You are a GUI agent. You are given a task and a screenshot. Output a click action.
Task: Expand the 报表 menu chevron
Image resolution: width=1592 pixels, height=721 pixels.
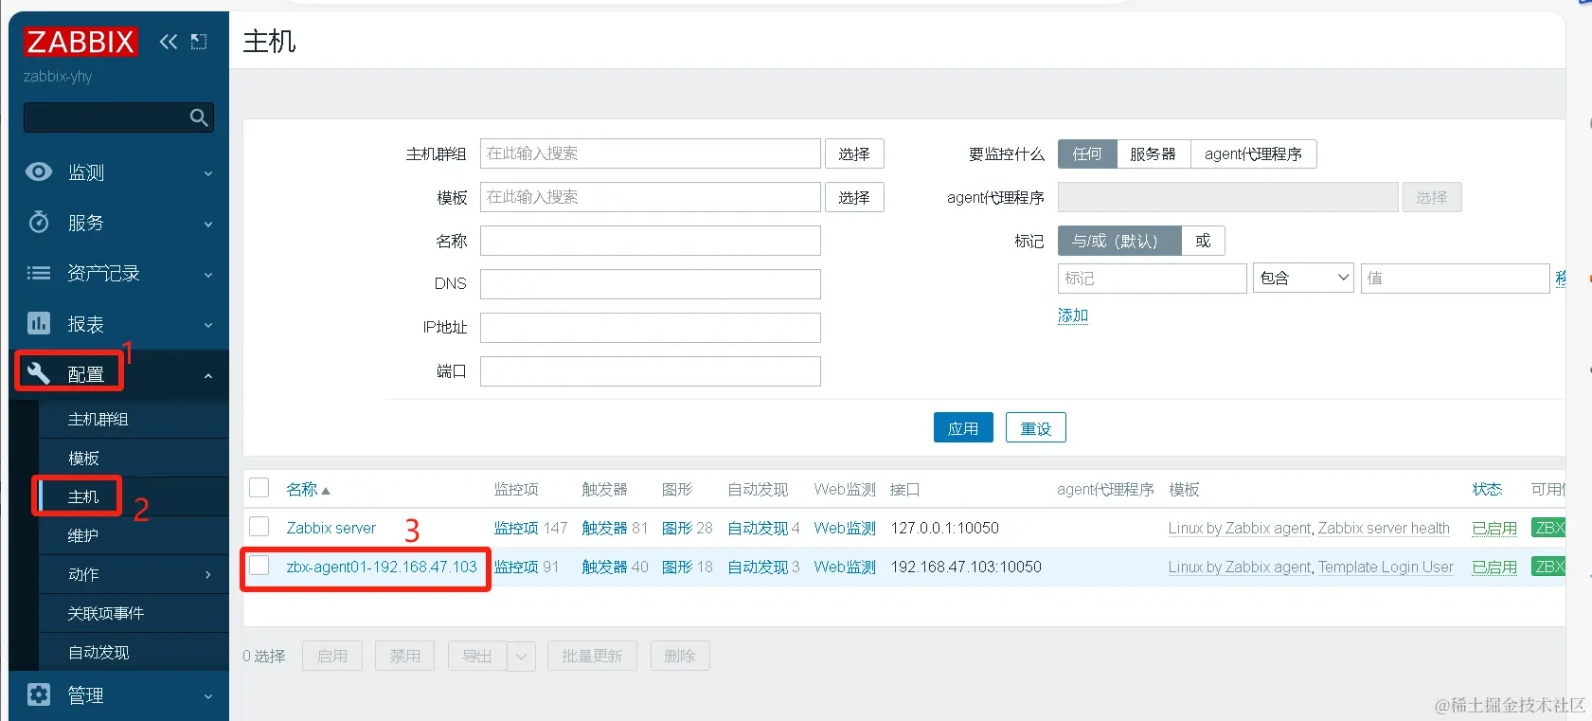208,326
